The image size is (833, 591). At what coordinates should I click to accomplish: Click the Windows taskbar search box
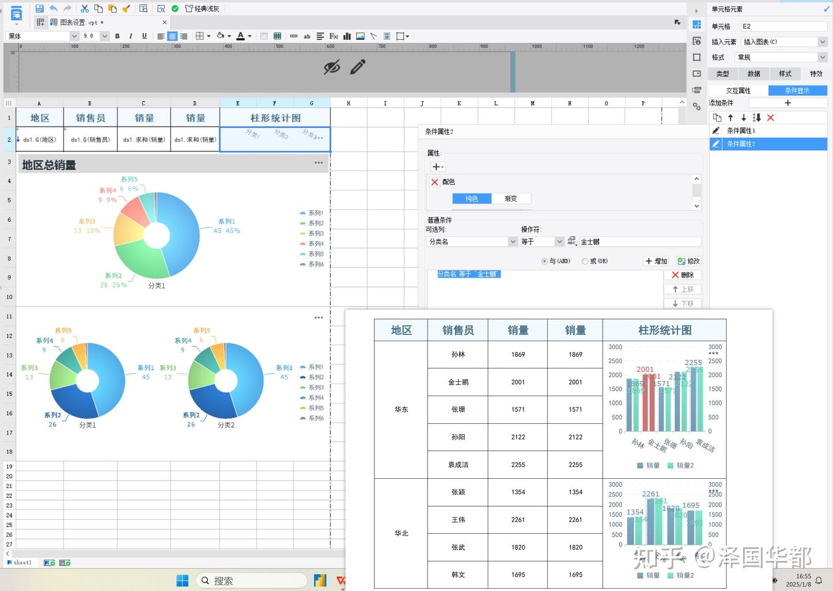(252, 580)
